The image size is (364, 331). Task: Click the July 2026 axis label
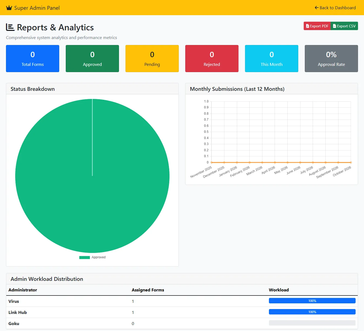click(307, 170)
